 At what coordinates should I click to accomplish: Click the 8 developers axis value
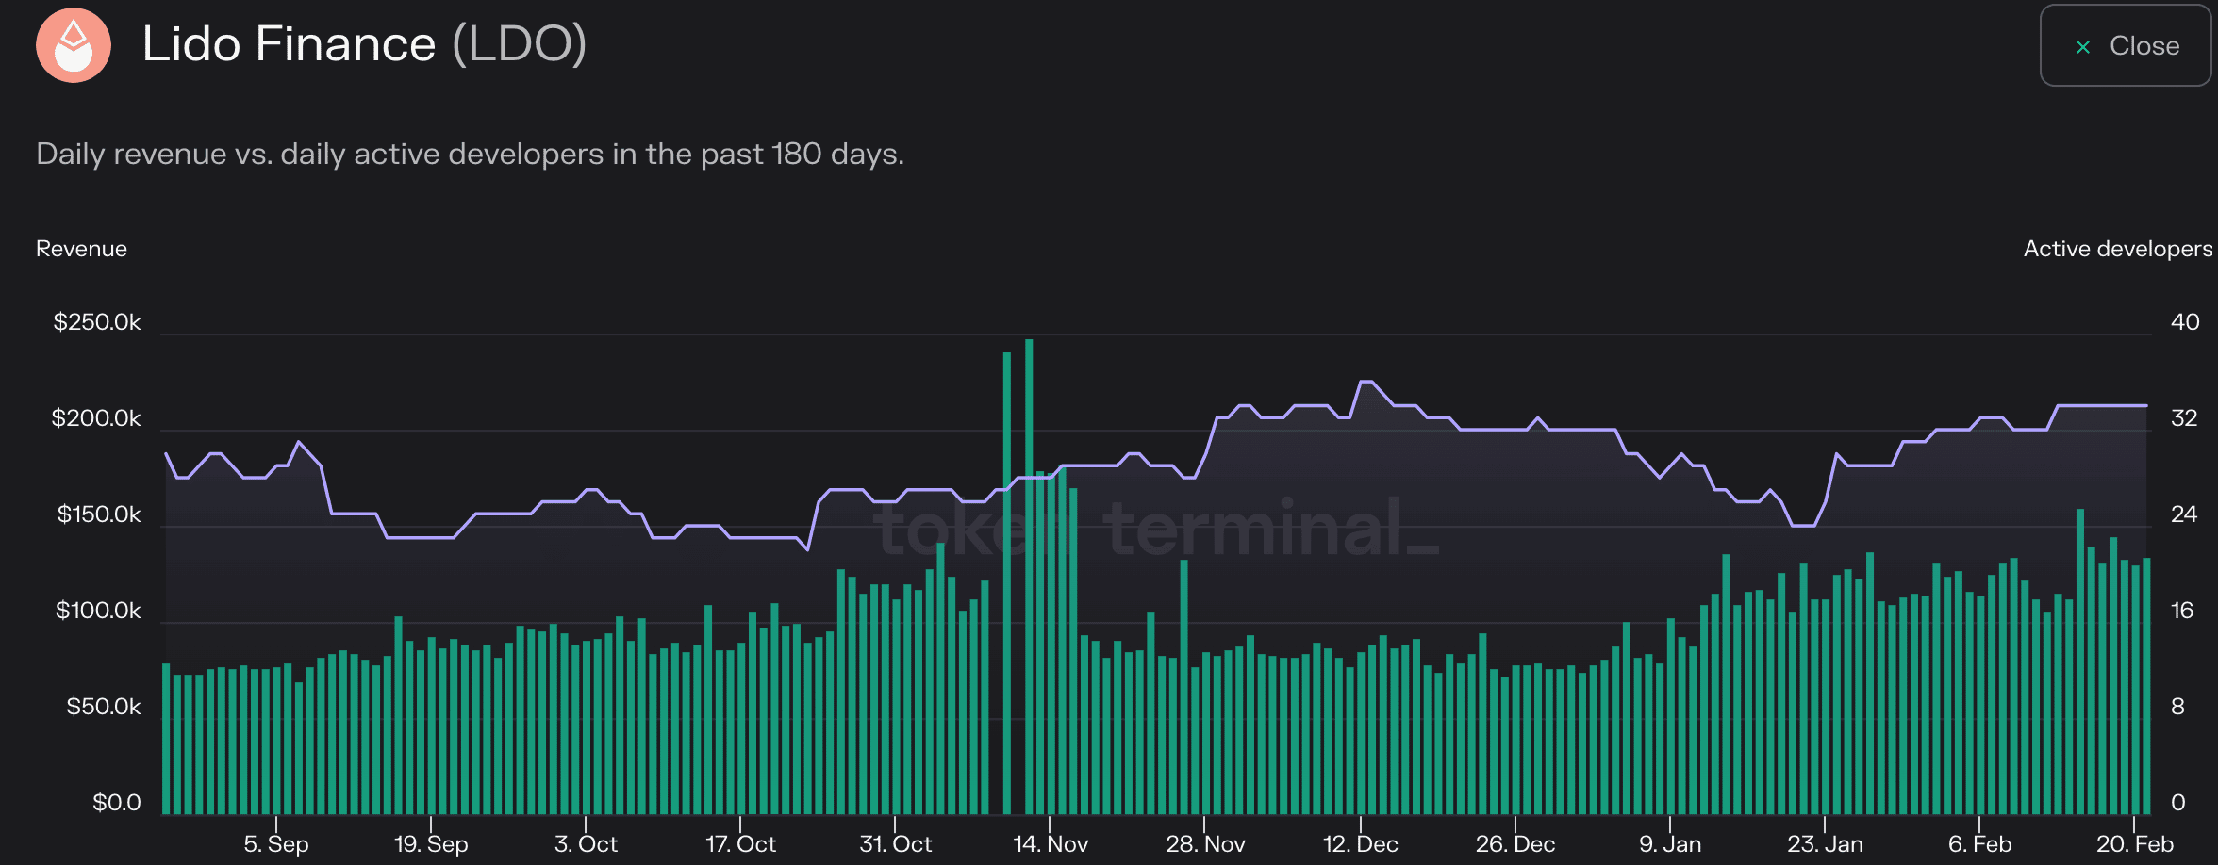[2177, 707]
